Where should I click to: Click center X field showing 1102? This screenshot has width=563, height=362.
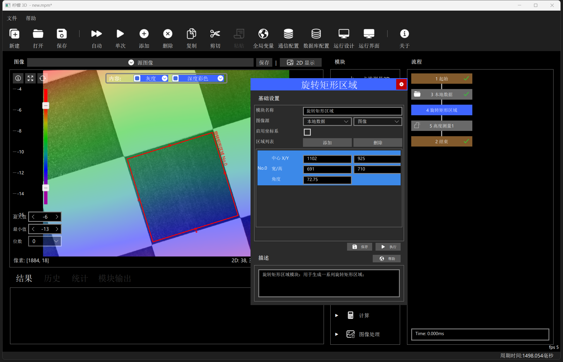[x=327, y=159]
